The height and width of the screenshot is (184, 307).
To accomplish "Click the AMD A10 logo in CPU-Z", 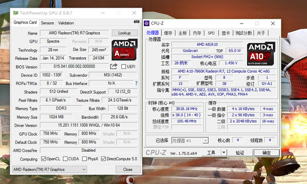I will [x=261, y=54].
